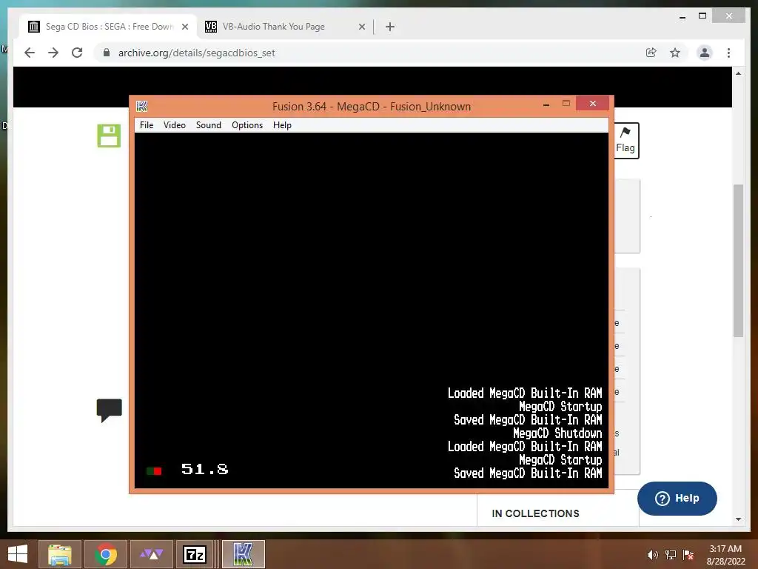Go back in Chrome
This screenshot has width=758, height=569.
click(30, 53)
